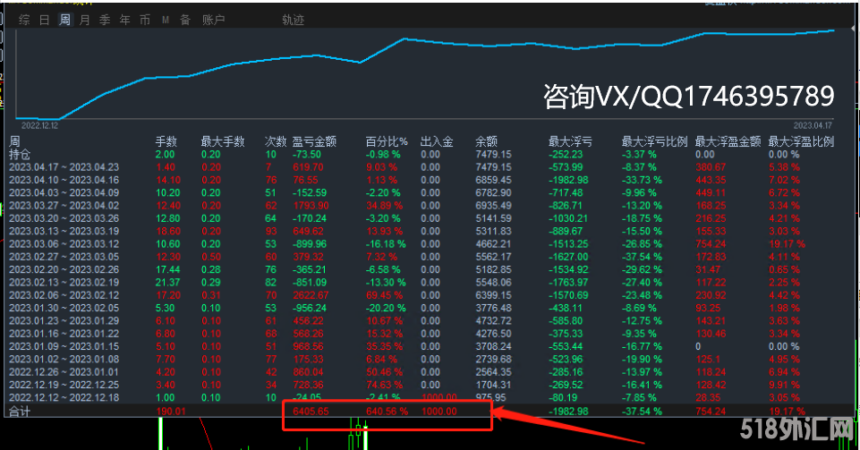Screen dimensions: 860x450
Task: Click the M tab
Action: coord(166,20)
